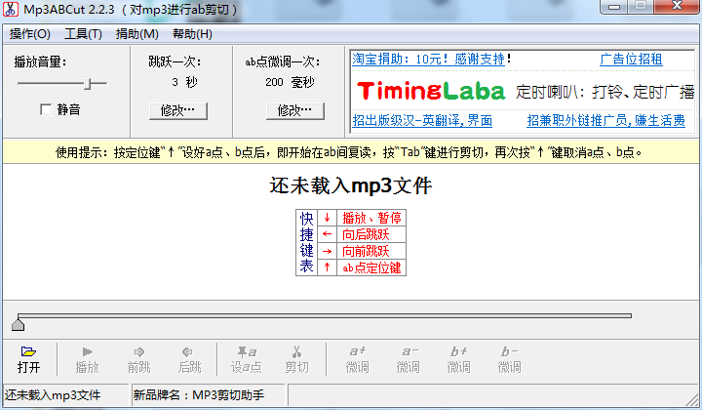Click status bar text 新品牌名：MP3剪切助手
Image resolution: width=702 pixels, height=410 pixels.
click(x=199, y=395)
